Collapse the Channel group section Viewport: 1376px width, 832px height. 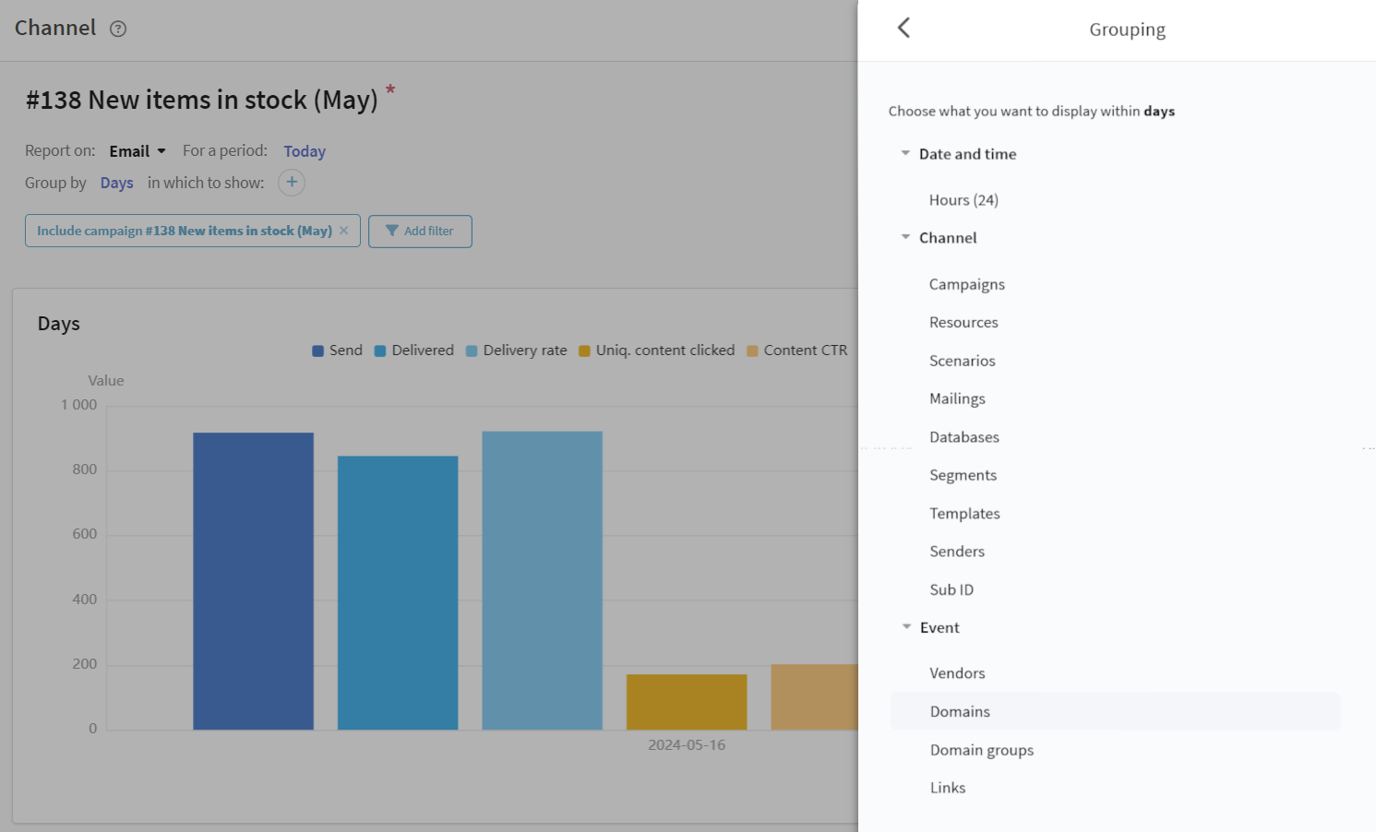click(x=905, y=238)
